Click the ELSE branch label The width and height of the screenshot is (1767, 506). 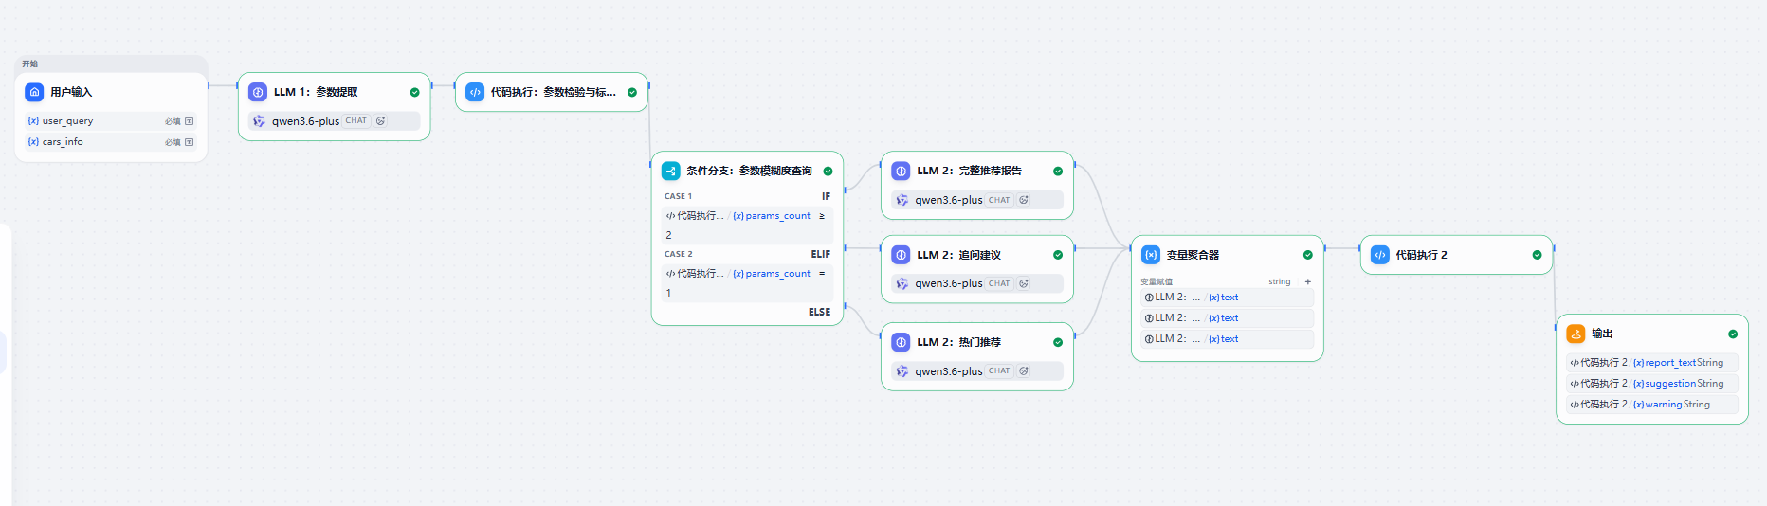pyautogui.click(x=819, y=312)
